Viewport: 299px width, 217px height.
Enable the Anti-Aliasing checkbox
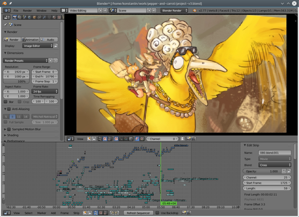point(9,109)
